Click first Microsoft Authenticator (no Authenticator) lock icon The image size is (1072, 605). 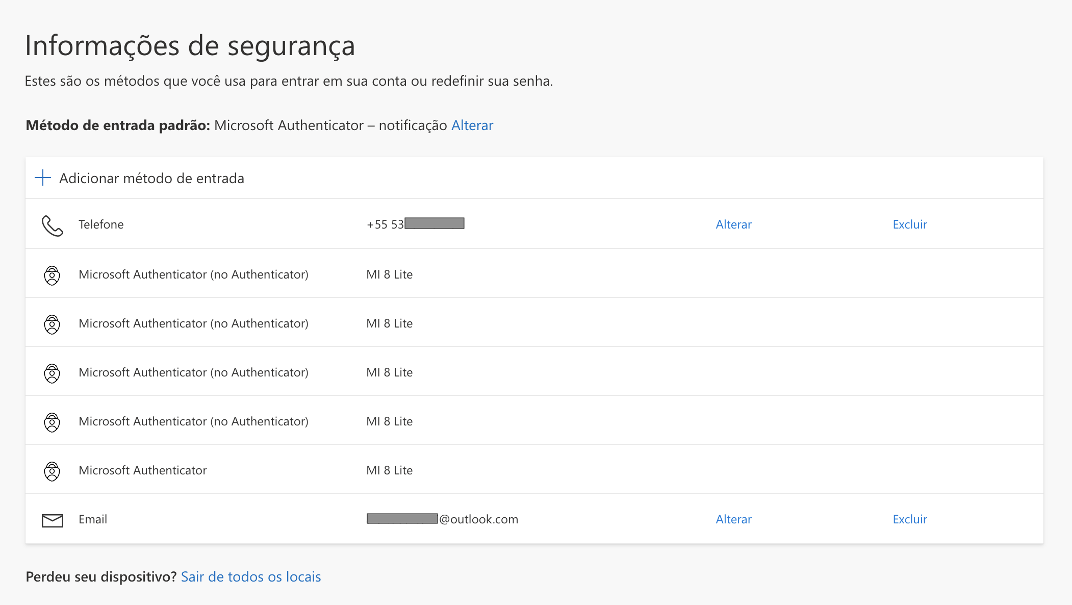(52, 275)
